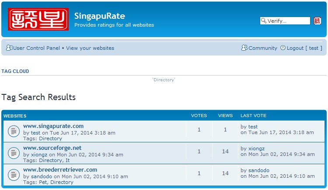Open www.breederretriever.com website entry
328x190 pixels.
pyautogui.click(x=60, y=169)
